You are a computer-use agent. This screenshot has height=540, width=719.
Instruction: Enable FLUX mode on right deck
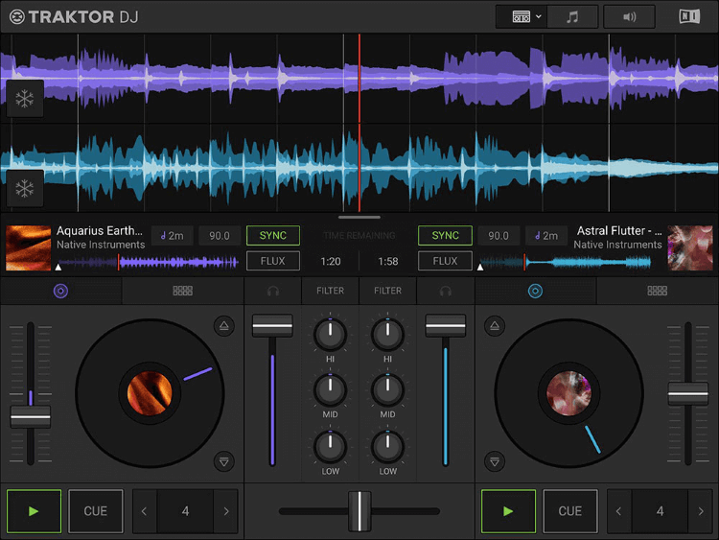click(445, 261)
